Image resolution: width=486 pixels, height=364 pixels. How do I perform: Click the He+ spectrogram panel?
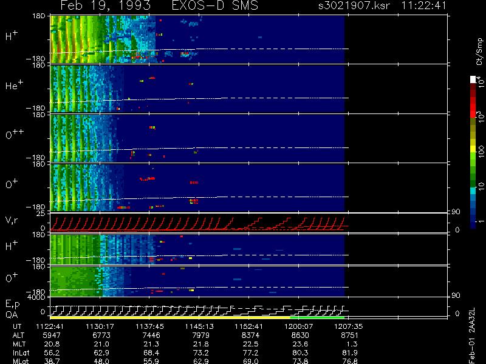[197, 89]
